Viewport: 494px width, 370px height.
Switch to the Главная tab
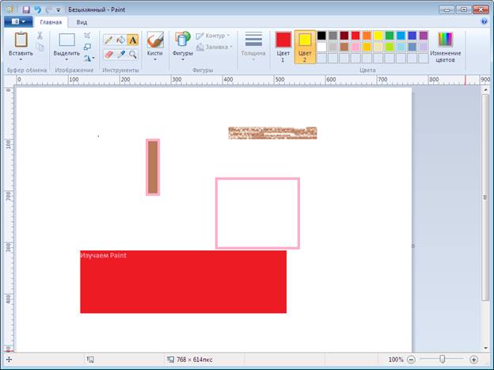click(51, 22)
